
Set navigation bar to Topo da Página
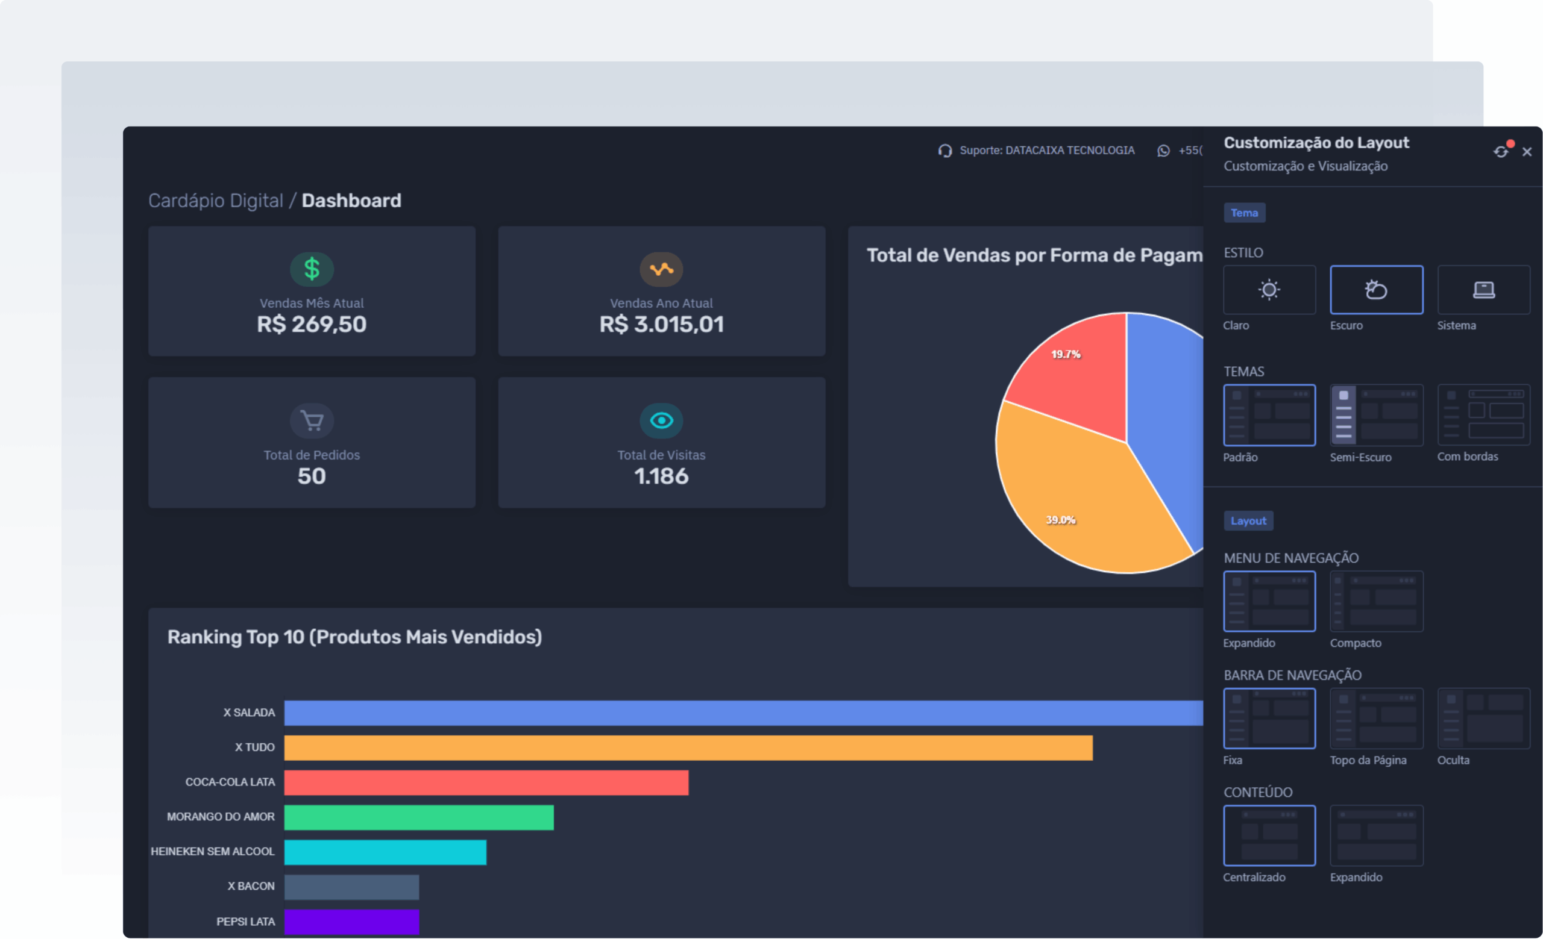1376,718
